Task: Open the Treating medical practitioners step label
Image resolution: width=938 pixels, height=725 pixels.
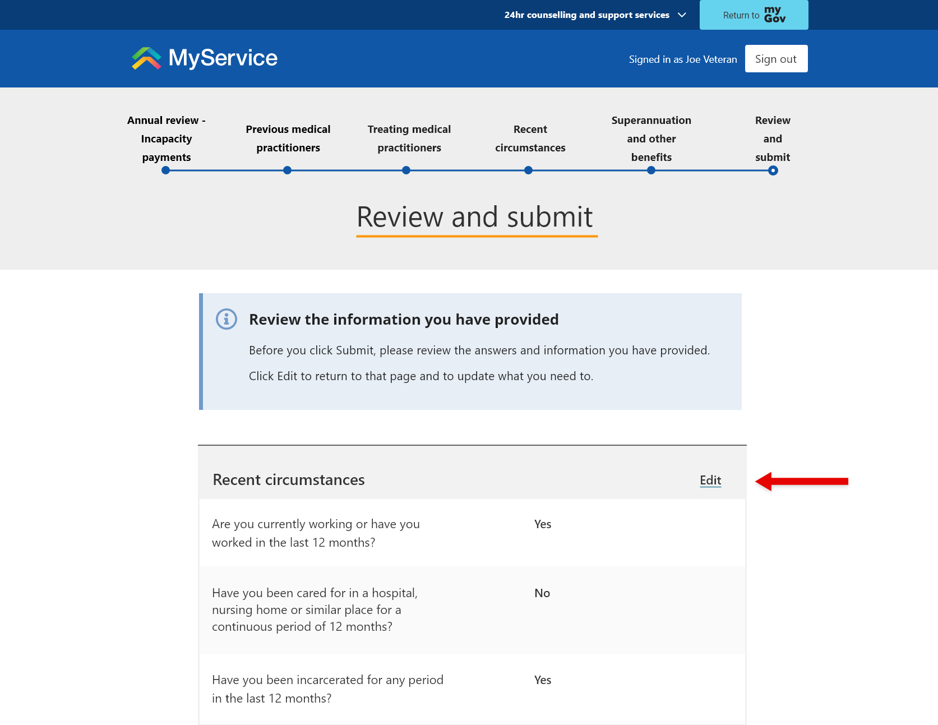Action: pos(409,138)
